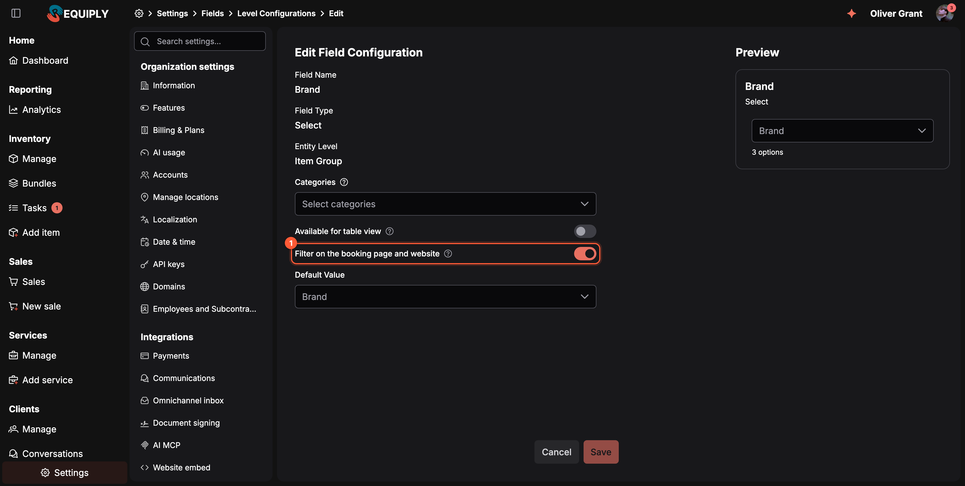
Task: Open Payments integration settings
Action: [x=165, y=356]
